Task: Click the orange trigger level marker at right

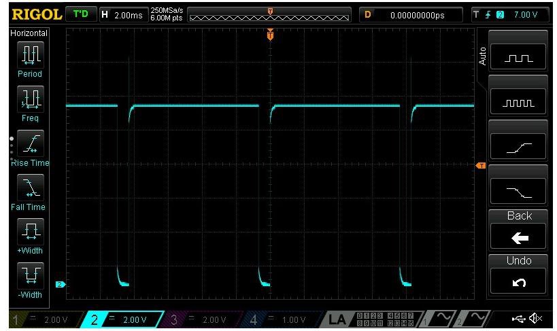Action: pos(481,166)
